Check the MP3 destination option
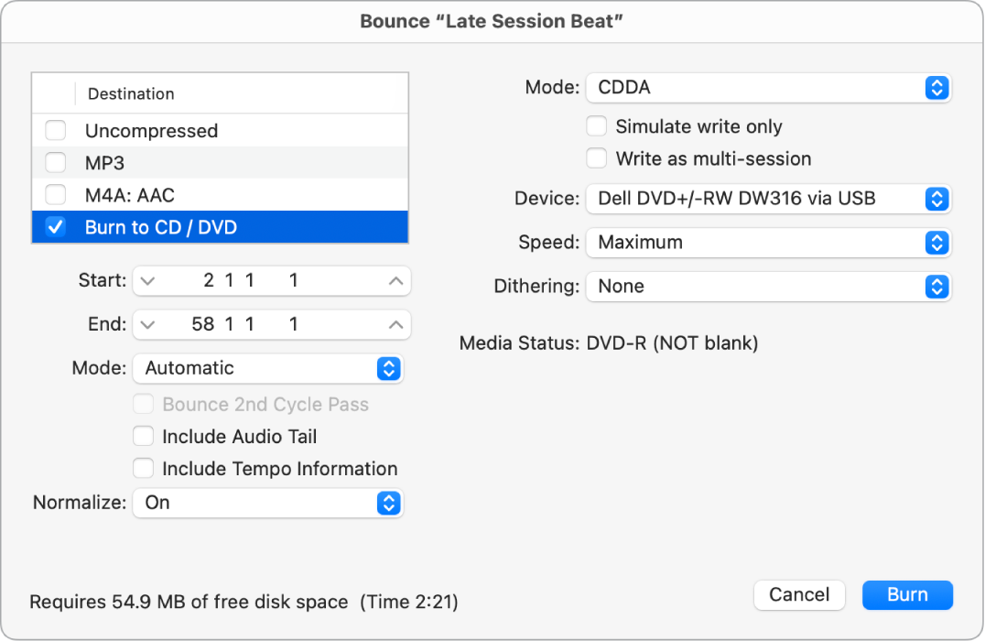The height and width of the screenshot is (641, 985). click(x=55, y=162)
